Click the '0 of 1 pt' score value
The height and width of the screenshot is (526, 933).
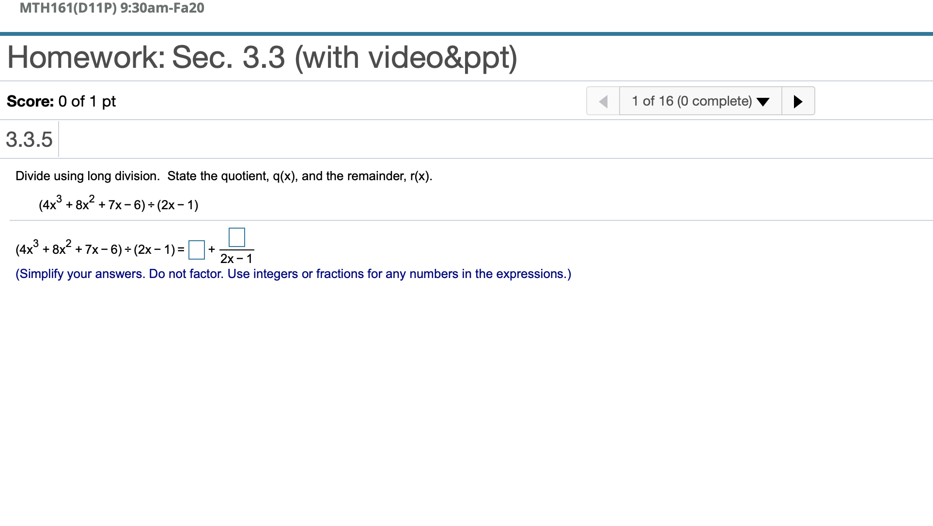[x=87, y=101]
